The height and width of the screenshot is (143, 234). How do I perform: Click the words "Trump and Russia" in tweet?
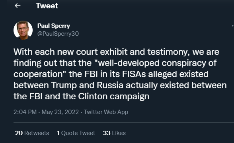click(87, 85)
